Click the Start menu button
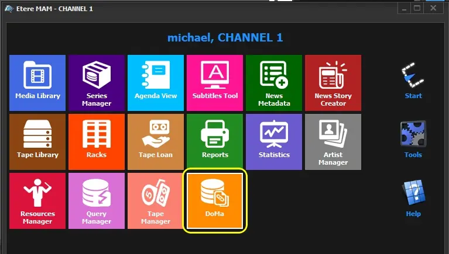449x254 pixels. tap(413, 81)
